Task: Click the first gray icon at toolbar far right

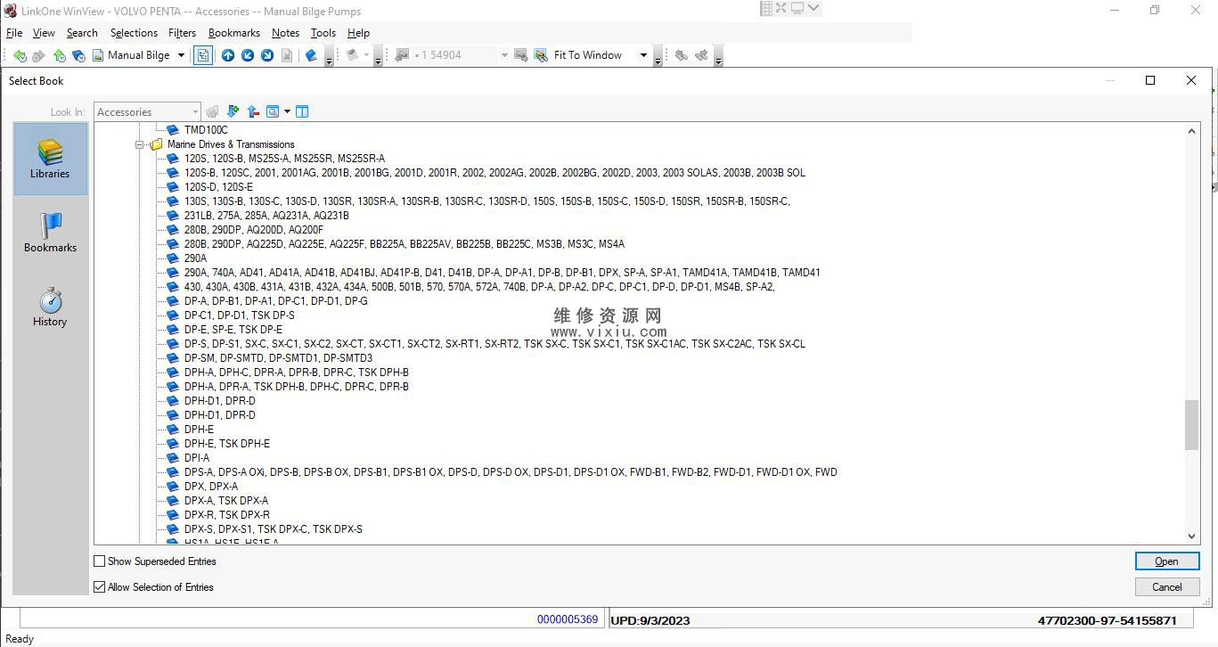Action: (682, 55)
